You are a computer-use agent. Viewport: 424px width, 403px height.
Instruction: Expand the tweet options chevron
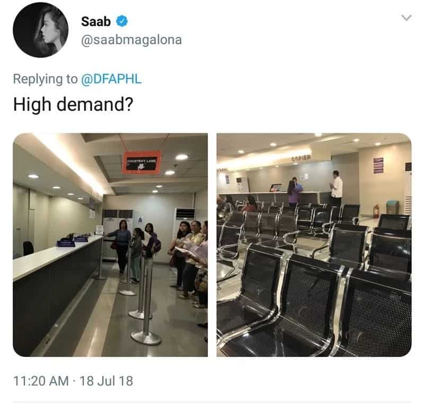click(407, 18)
